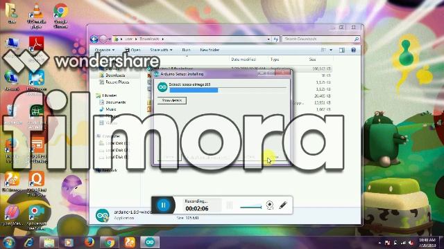Open the UC Browser desktop shortcut
Screen dimensions: 444x249
(12, 181)
